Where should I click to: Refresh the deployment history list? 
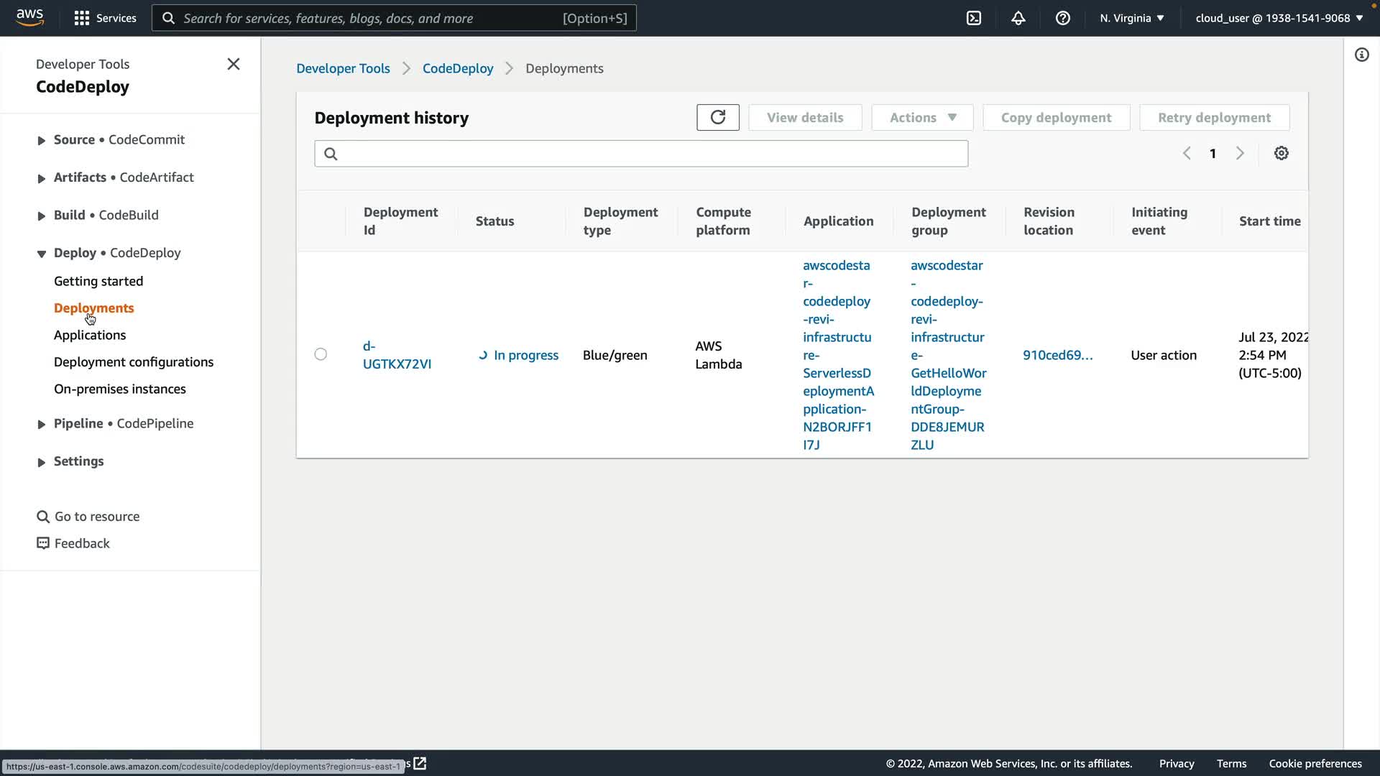717,117
